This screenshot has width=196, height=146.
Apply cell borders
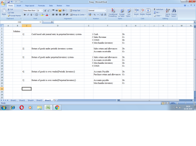pos(37,15)
